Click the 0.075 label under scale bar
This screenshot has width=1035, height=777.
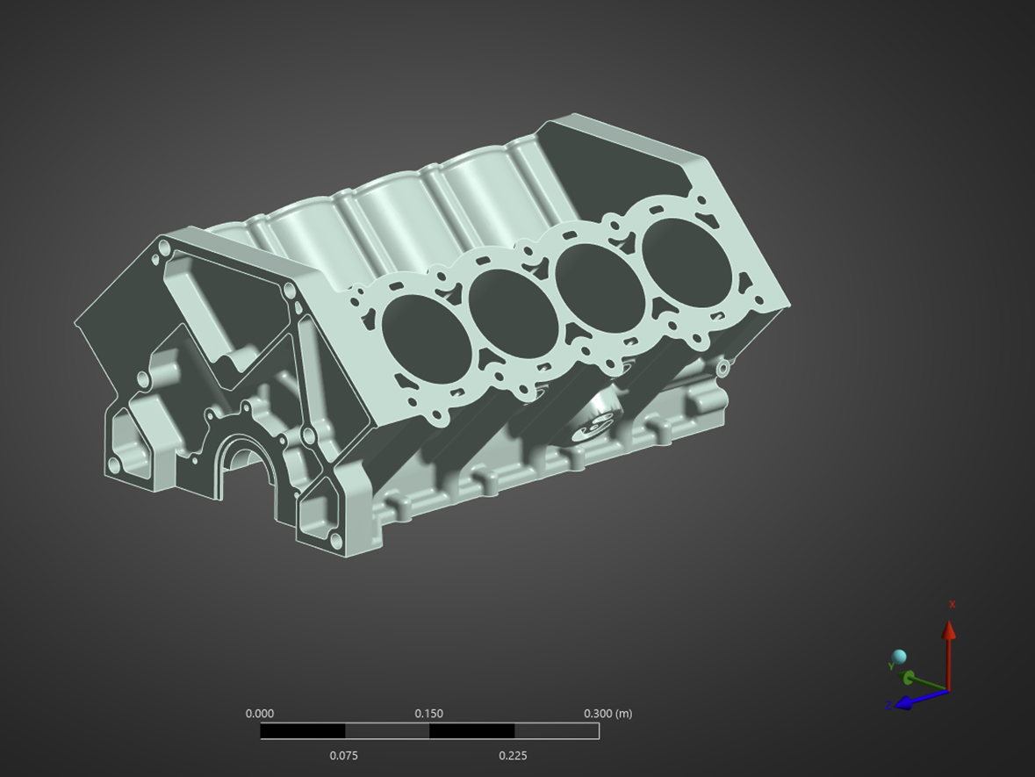(343, 755)
